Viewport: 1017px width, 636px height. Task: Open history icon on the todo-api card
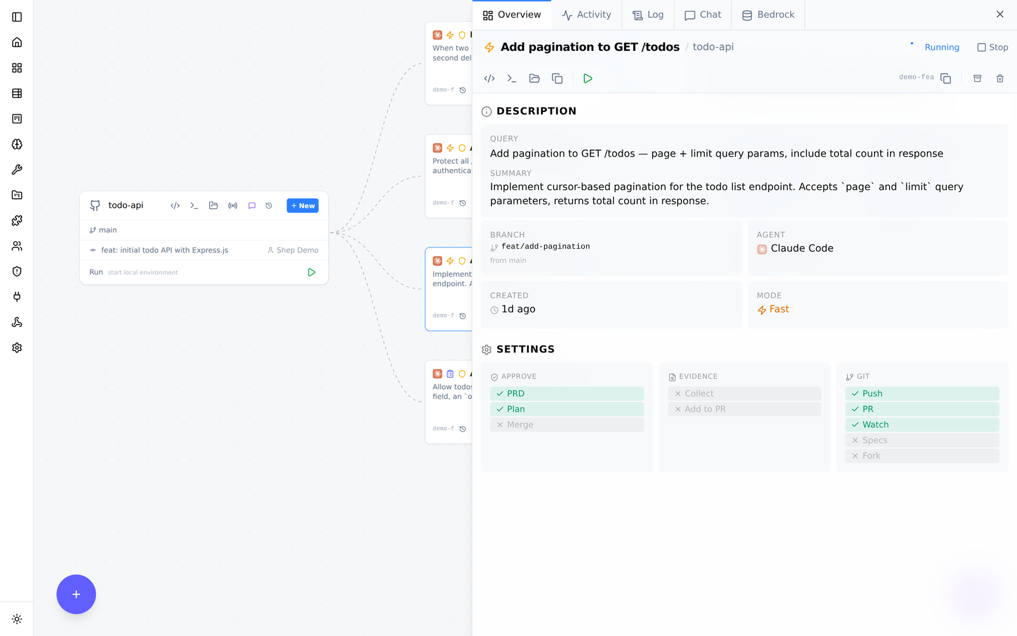click(269, 206)
